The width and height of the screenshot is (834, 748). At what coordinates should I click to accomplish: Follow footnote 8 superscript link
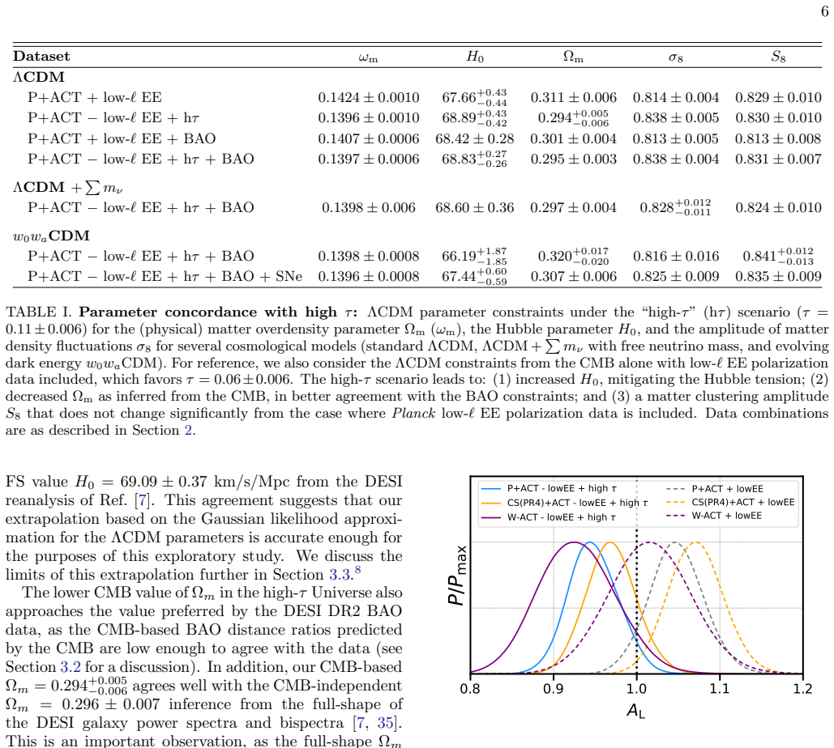click(357, 570)
